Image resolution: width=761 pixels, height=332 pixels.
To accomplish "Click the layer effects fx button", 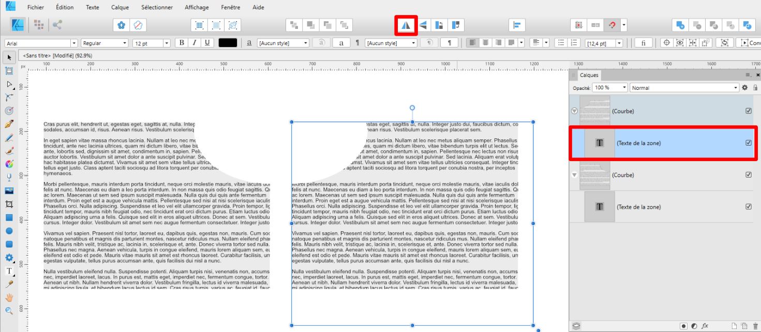I will [x=705, y=326].
